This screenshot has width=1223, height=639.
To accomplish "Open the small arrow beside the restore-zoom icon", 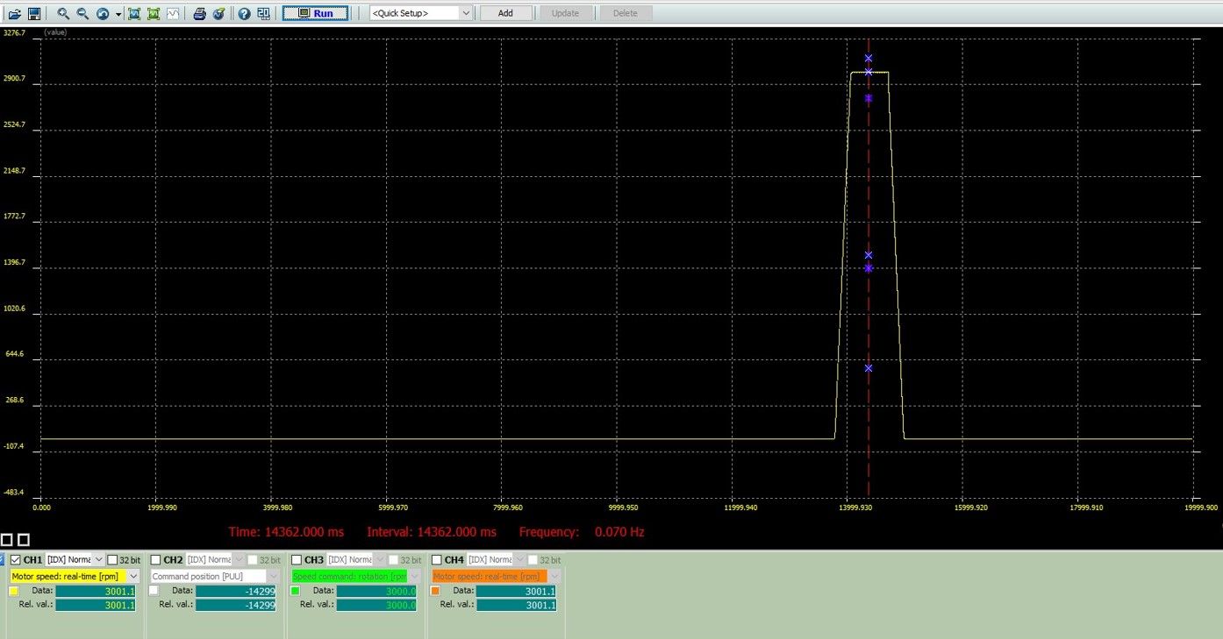I will coord(118,14).
